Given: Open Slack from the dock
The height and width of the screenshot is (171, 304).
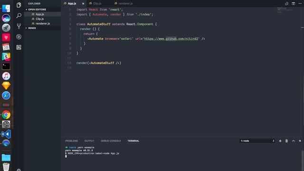Looking at the screenshot, I should tap(6, 57).
